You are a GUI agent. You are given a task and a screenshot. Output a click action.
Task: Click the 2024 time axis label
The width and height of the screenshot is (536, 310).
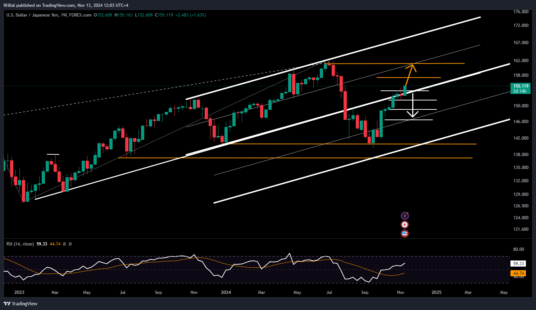point(226,292)
